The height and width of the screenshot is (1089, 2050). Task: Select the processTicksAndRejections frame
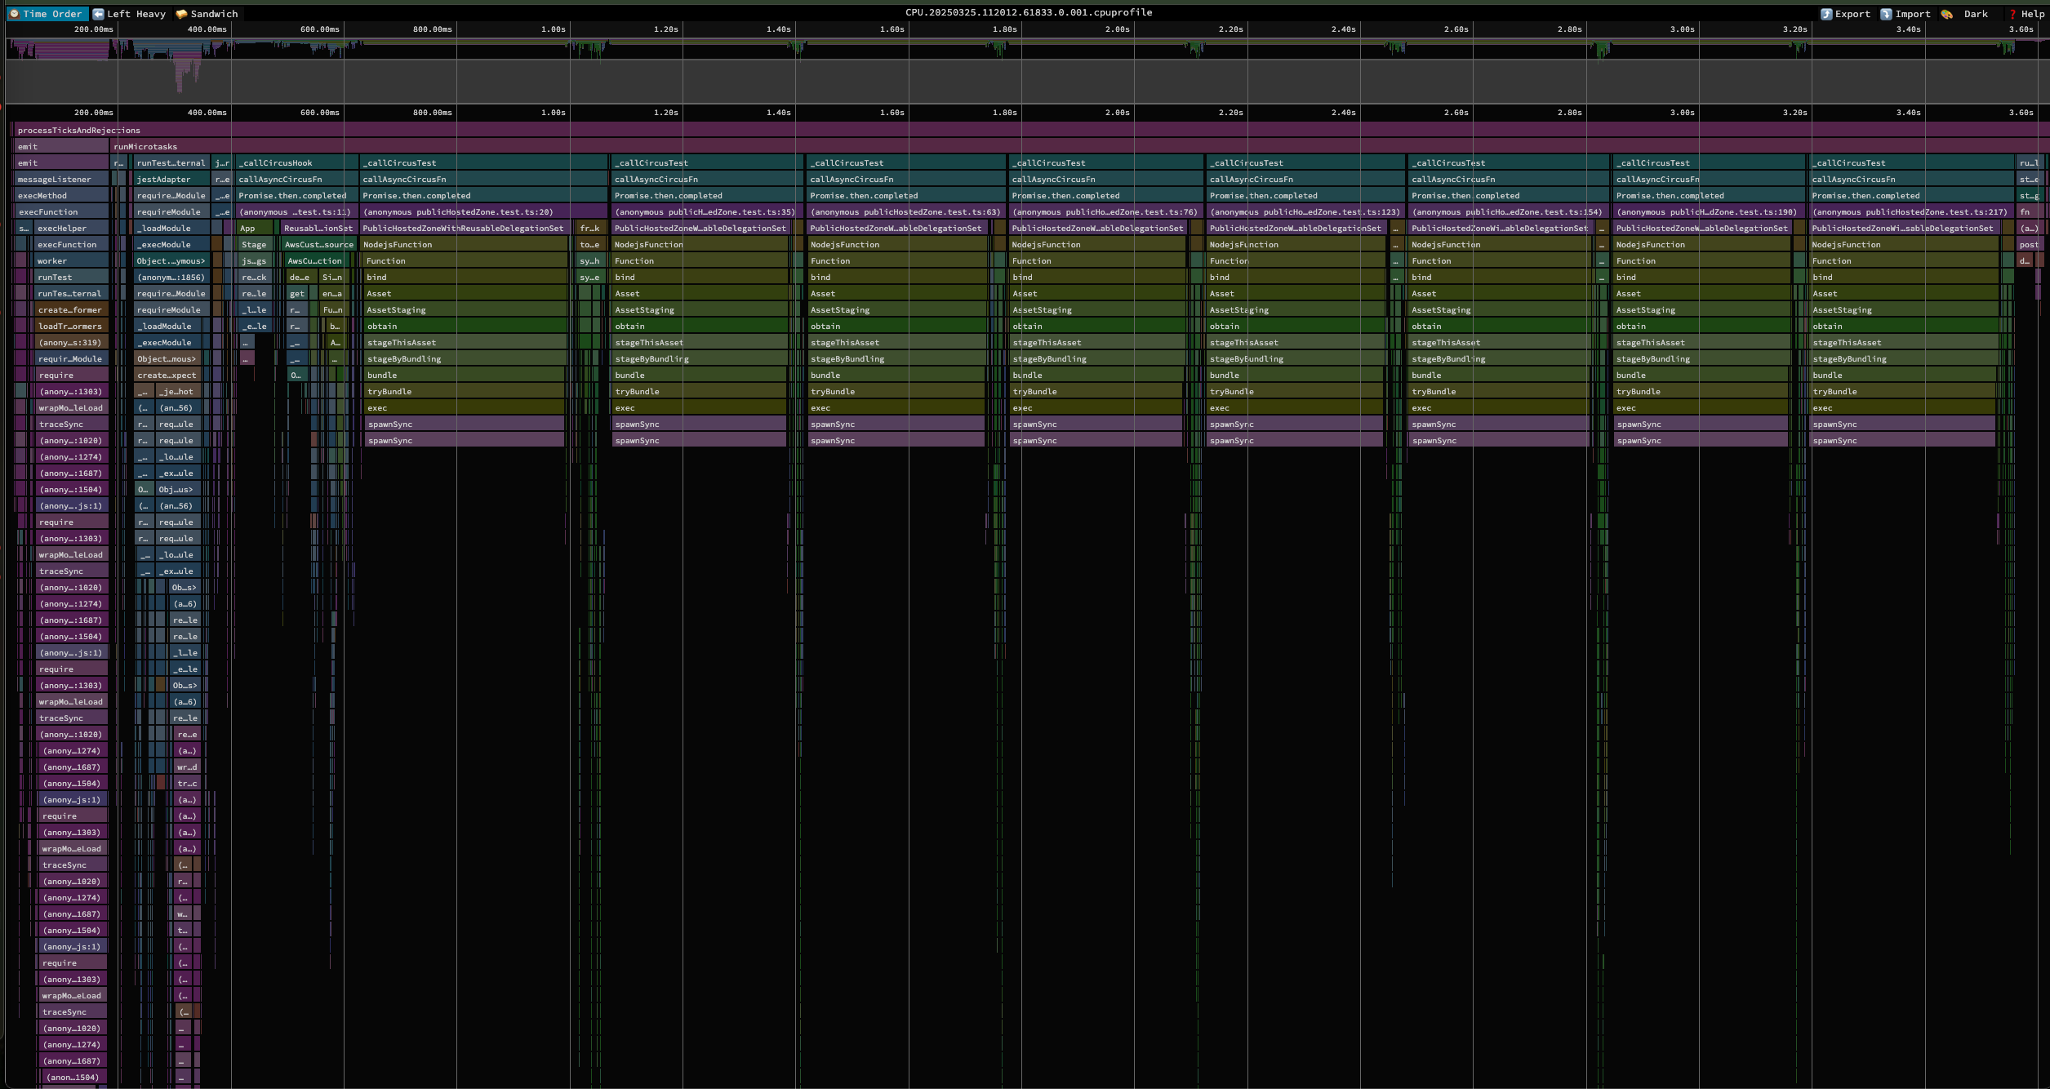pyautogui.click(x=79, y=131)
